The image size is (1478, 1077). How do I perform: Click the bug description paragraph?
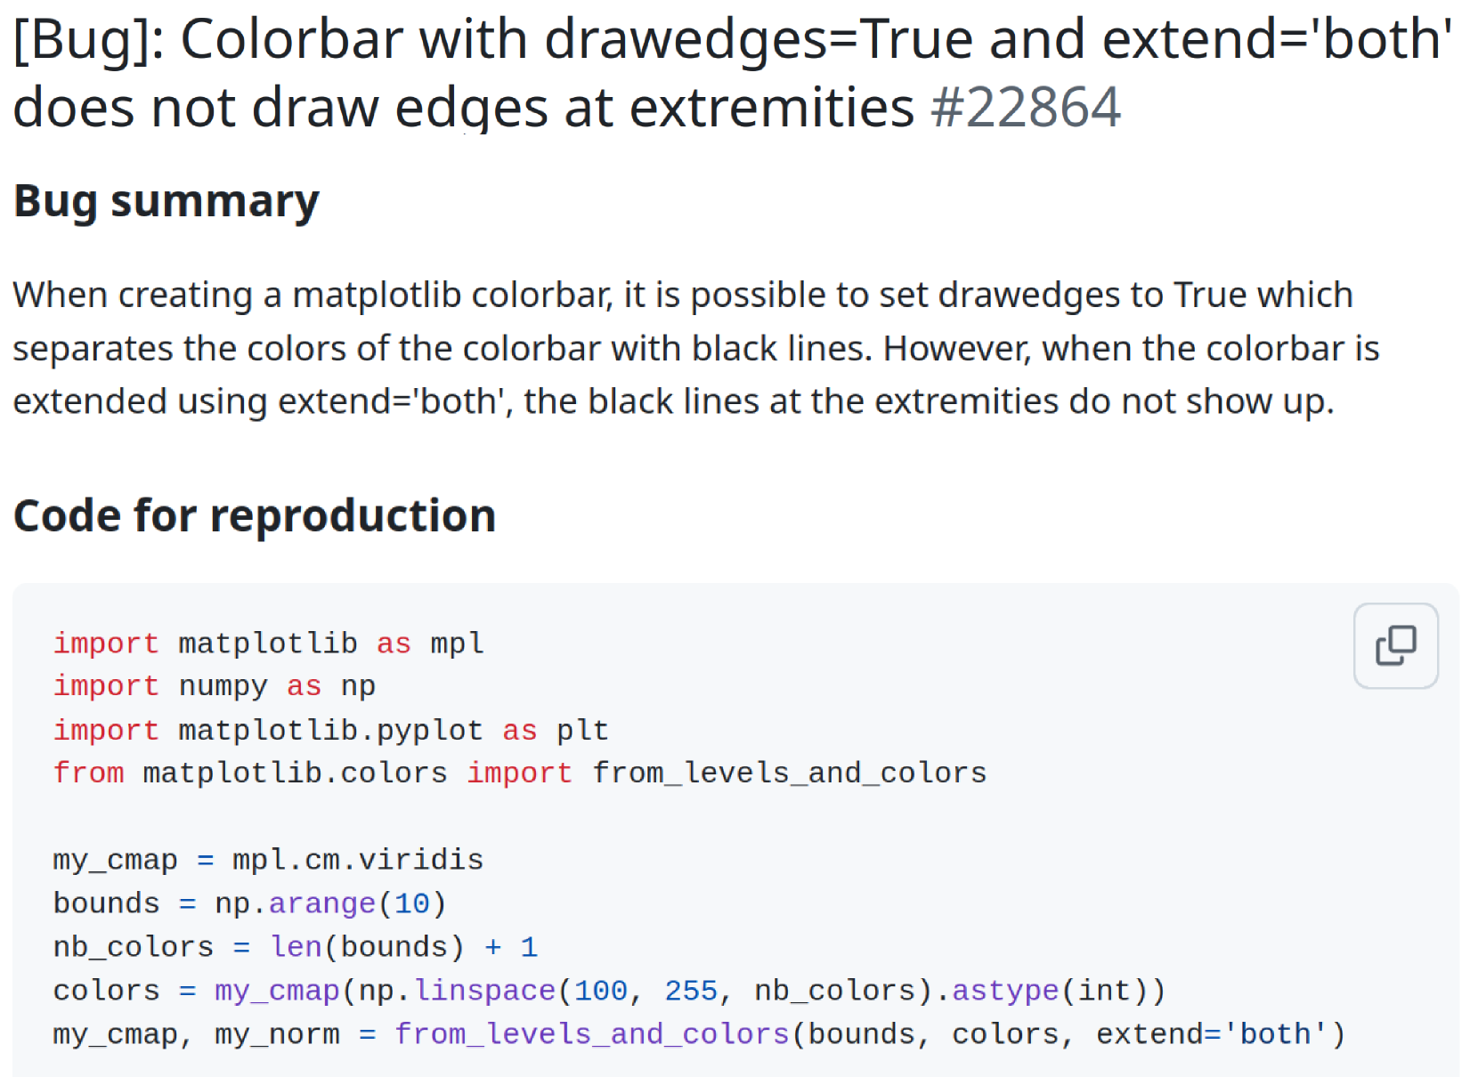[694, 348]
